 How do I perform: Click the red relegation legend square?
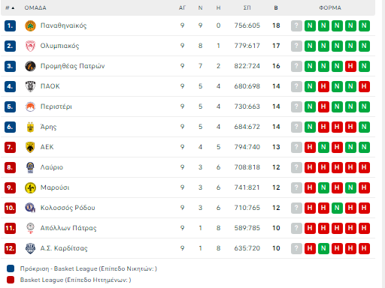tap(11, 280)
